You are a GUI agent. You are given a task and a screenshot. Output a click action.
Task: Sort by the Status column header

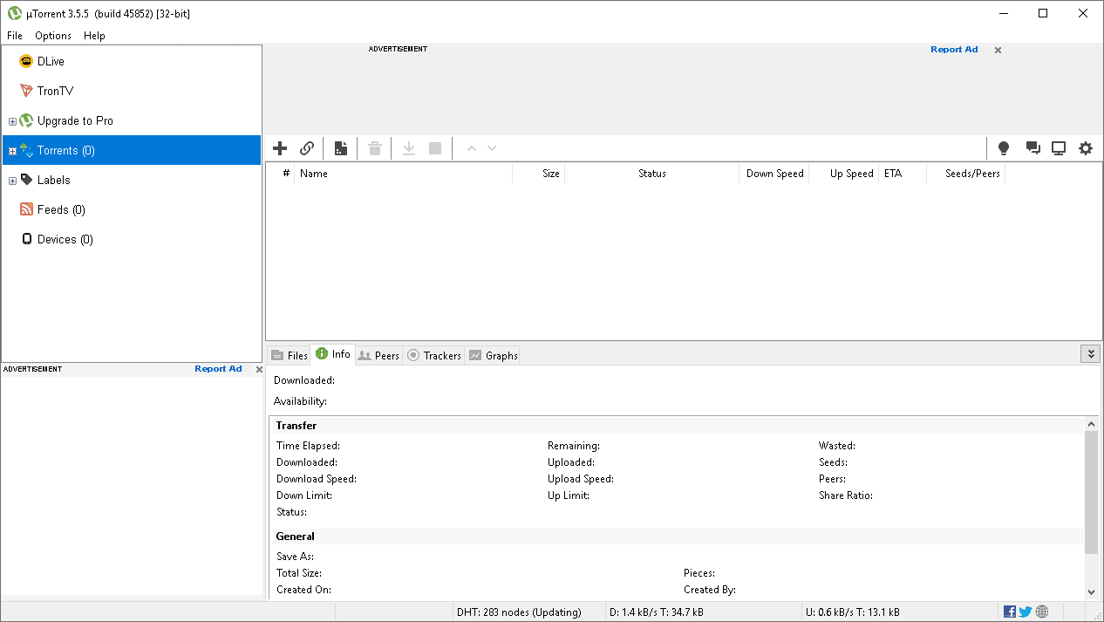coord(651,174)
